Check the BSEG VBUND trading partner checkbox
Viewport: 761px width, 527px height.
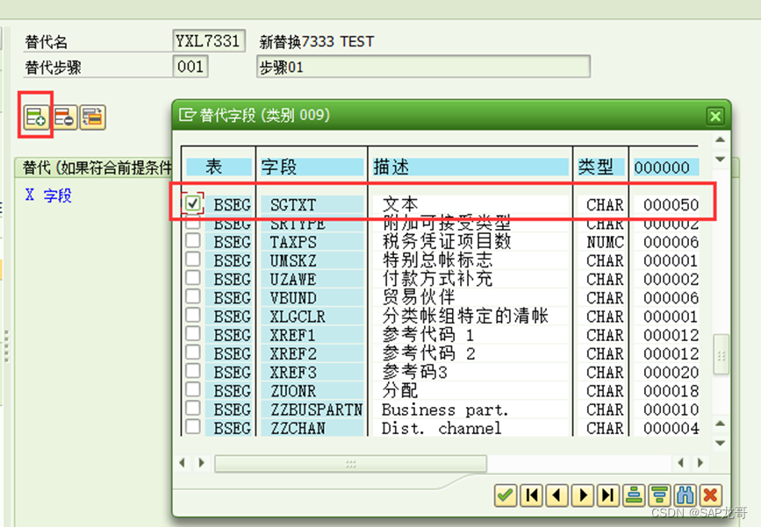tap(192, 298)
